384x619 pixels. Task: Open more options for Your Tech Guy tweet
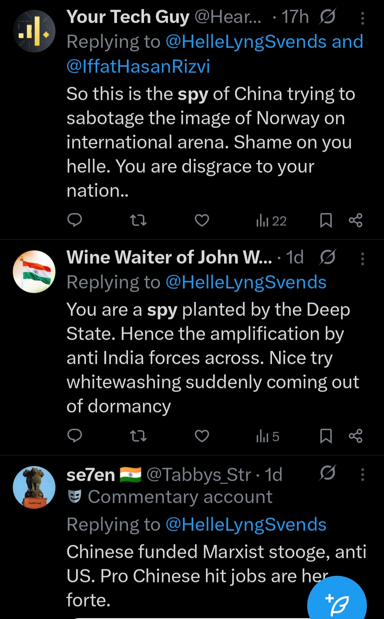[362, 18]
